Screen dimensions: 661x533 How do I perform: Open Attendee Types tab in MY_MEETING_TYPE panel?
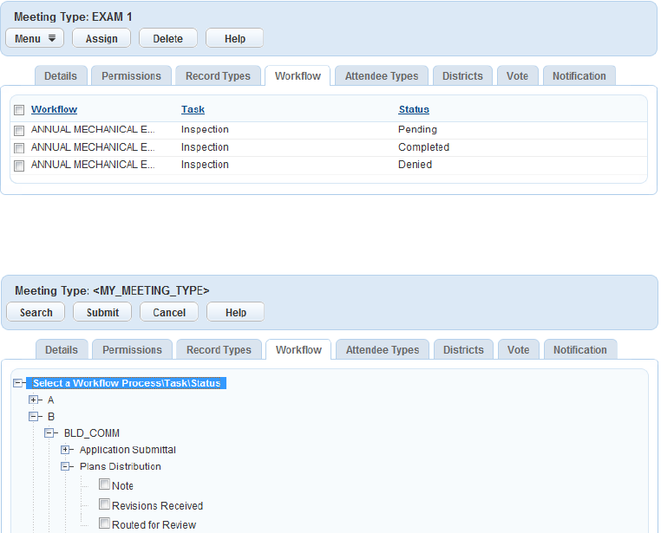(383, 349)
